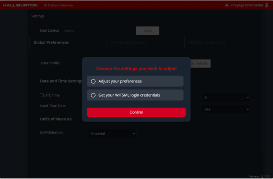Screen dimensions: 273x179
Task: Click the Prayaga Krishnadas username
Action: (247, 5)
